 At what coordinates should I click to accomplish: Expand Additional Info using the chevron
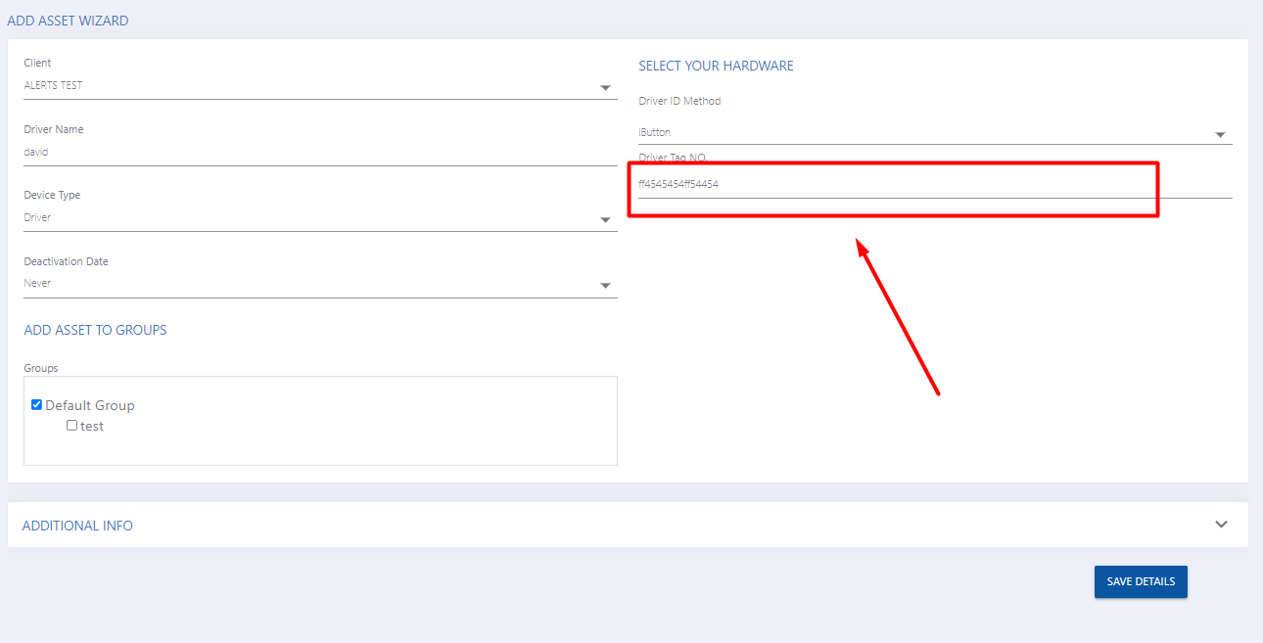click(1221, 525)
